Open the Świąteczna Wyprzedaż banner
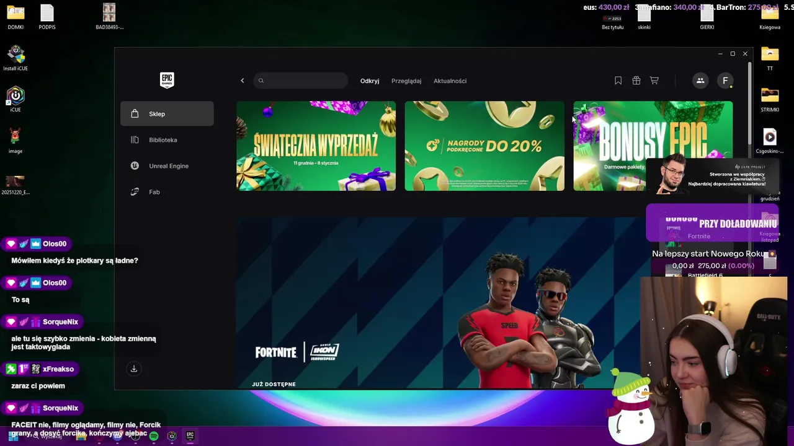Screen dimensions: 794x446 click(316, 146)
